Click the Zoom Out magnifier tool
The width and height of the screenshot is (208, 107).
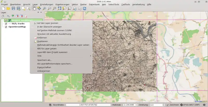[x=49, y=9]
